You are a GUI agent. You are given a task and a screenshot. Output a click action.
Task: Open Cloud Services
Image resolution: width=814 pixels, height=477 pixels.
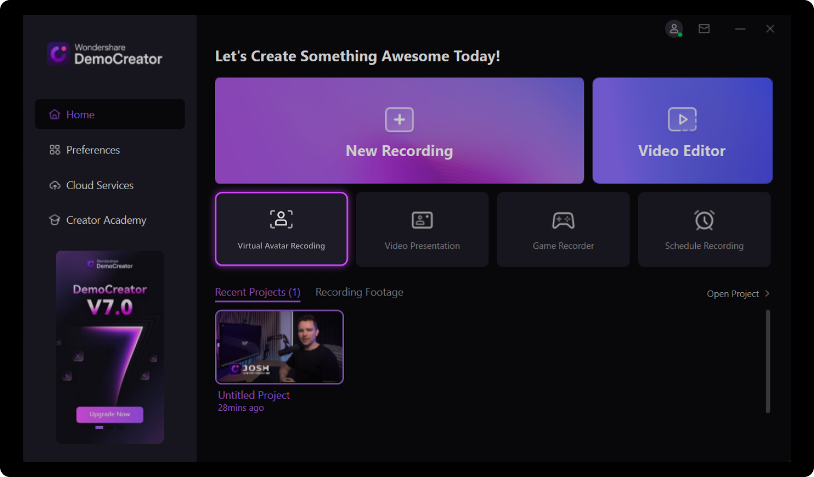tap(99, 185)
